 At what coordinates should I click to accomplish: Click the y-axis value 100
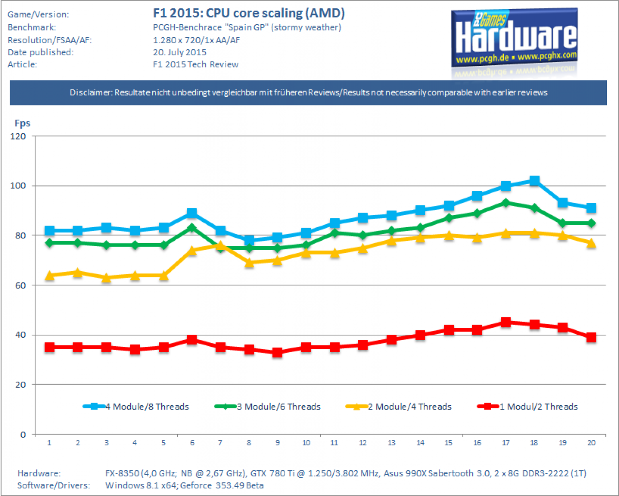[18, 186]
